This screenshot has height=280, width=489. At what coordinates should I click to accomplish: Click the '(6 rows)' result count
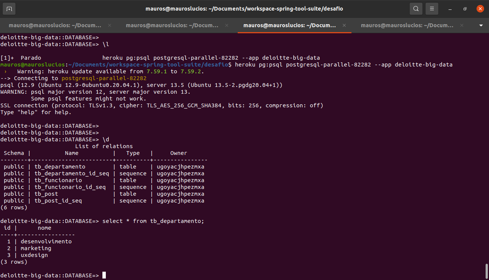pyautogui.click(x=14, y=207)
